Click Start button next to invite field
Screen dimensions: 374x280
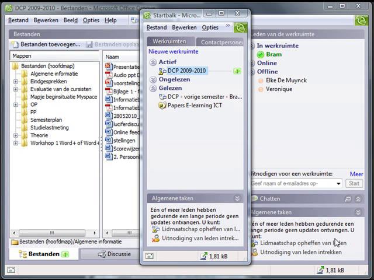coord(354,183)
